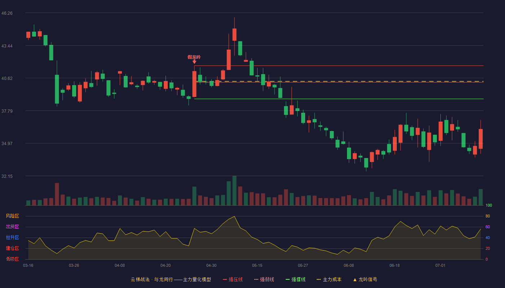The width and height of the screenshot is (505, 288).
Task: Click the 出货区 zone label
Action: tap(12, 227)
